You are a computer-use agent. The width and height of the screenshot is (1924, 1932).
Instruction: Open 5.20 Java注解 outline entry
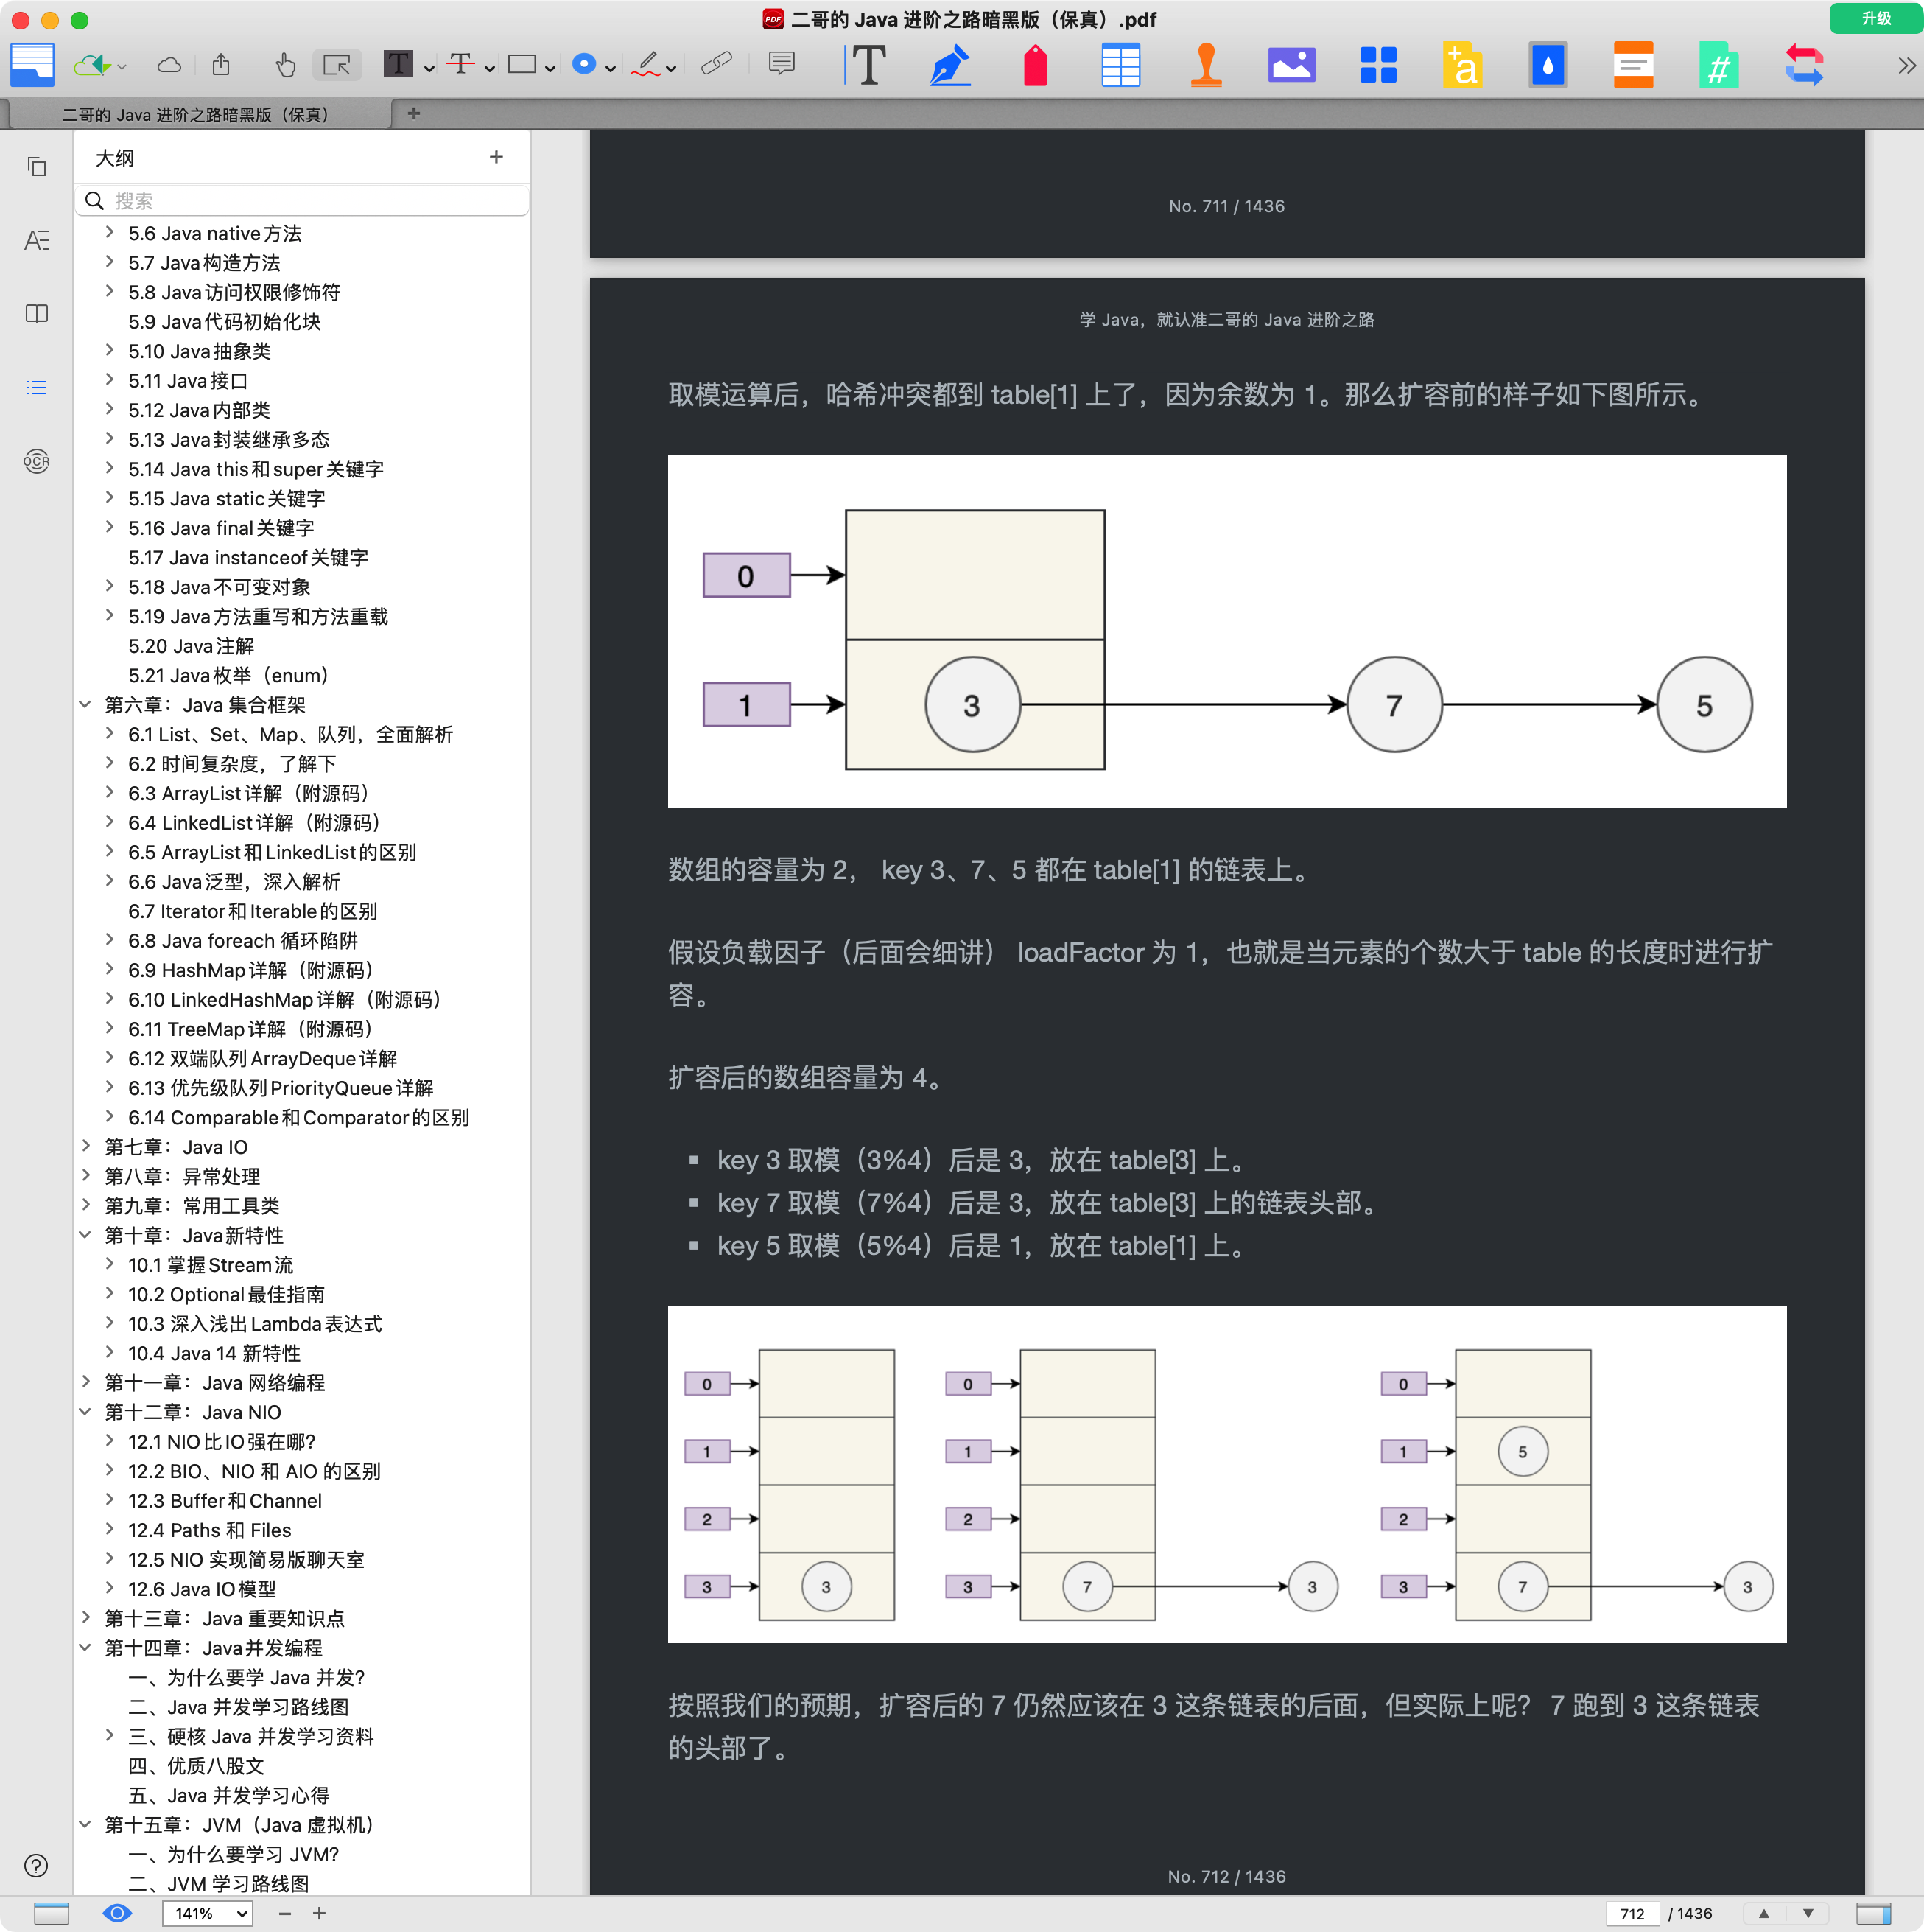pos(191,646)
